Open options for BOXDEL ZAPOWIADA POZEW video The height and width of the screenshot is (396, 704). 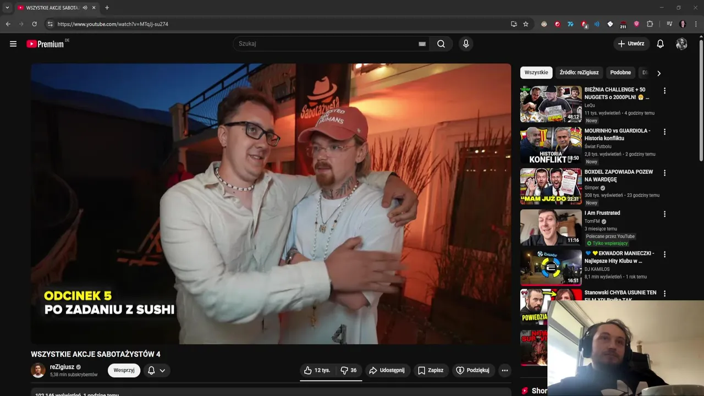click(x=664, y=173)
